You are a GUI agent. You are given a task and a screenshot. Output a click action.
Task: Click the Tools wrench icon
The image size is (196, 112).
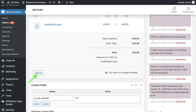(3, 96)
